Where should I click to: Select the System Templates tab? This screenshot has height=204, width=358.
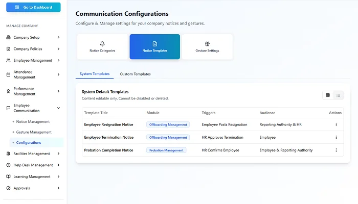(x=95, y=74)
